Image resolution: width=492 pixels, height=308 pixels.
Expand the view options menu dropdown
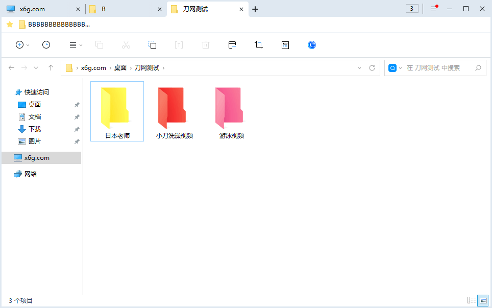[x=76, y=45]
